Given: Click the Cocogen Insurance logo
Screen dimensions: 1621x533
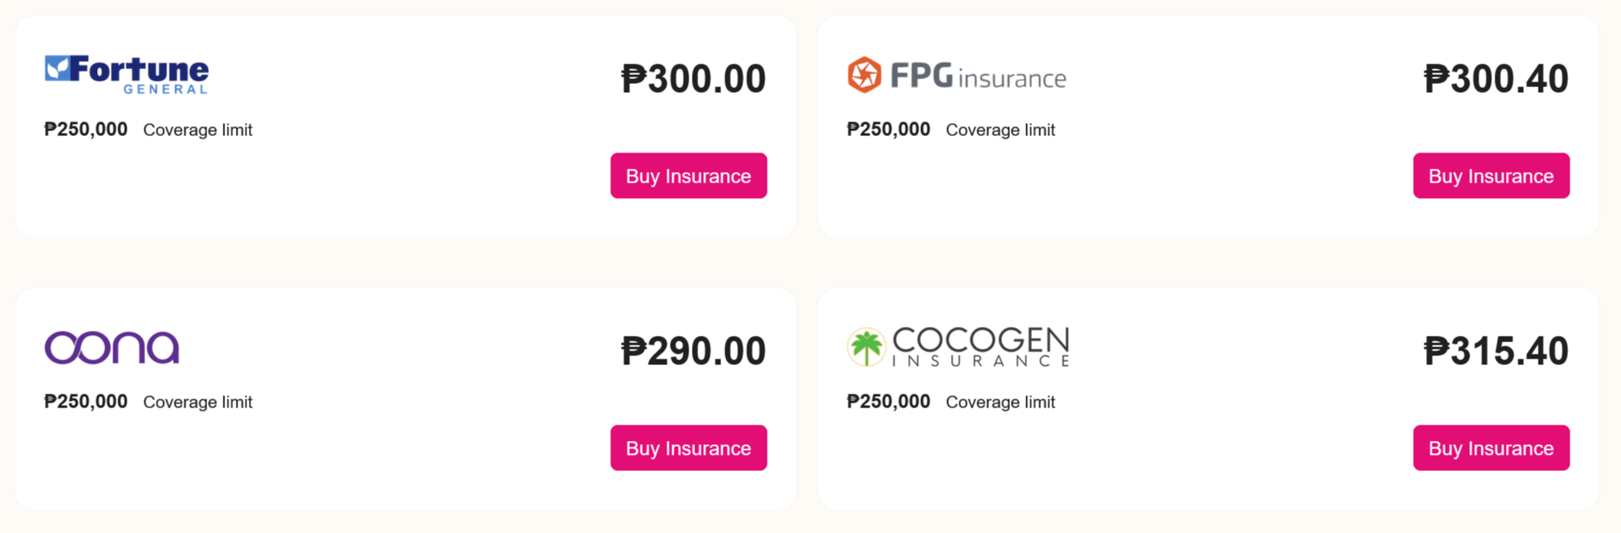Looking at the screenshot, I should coord(958,347).
